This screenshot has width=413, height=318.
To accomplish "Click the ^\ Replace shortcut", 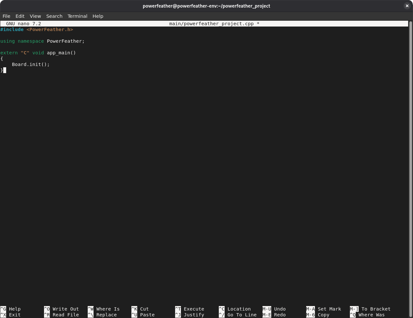I will [102, 315].
